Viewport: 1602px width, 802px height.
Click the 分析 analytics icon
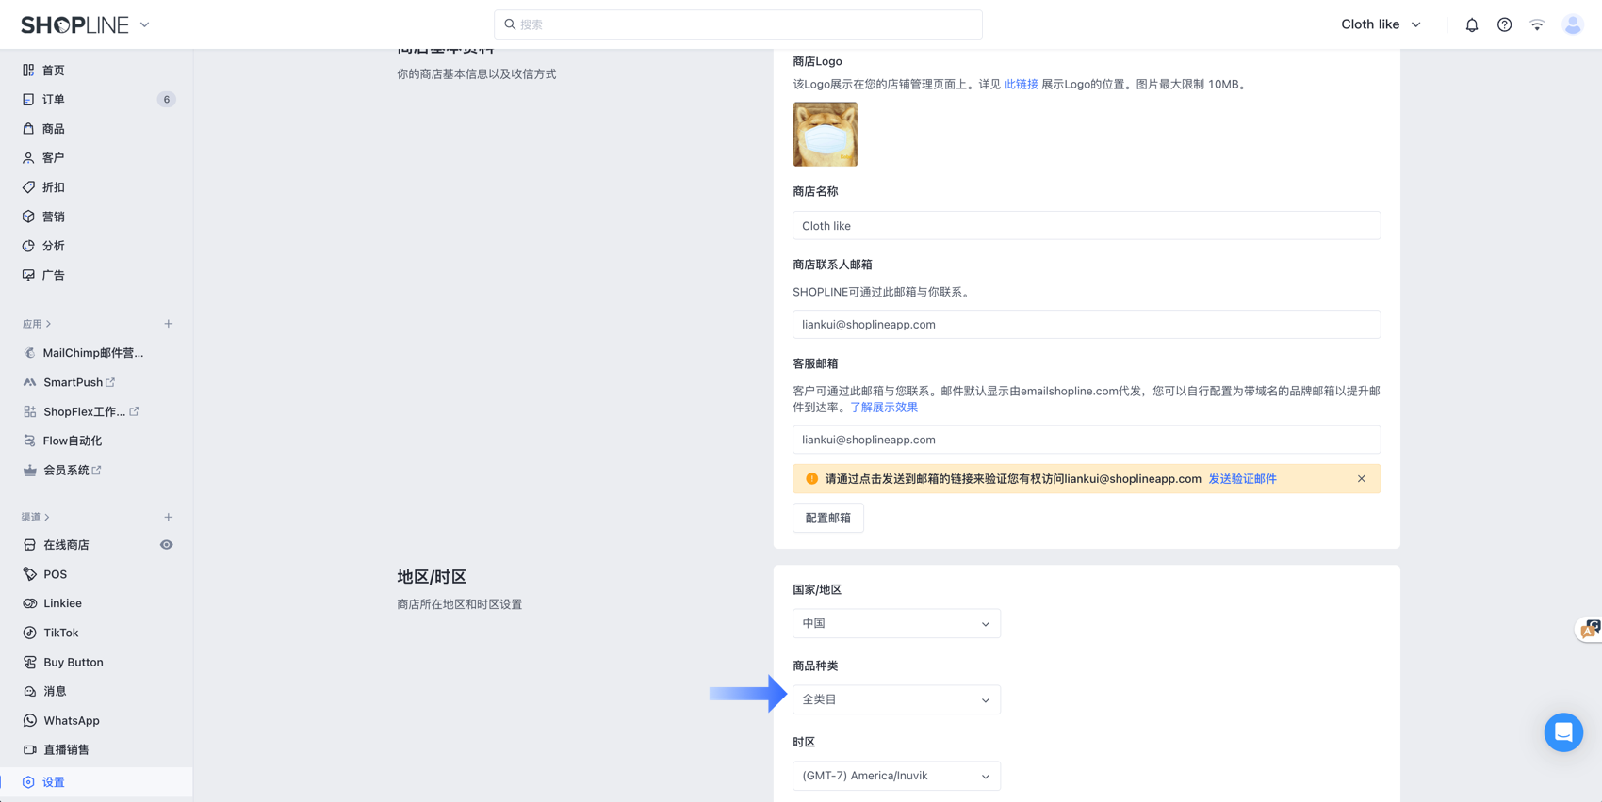tap(28, 246)
